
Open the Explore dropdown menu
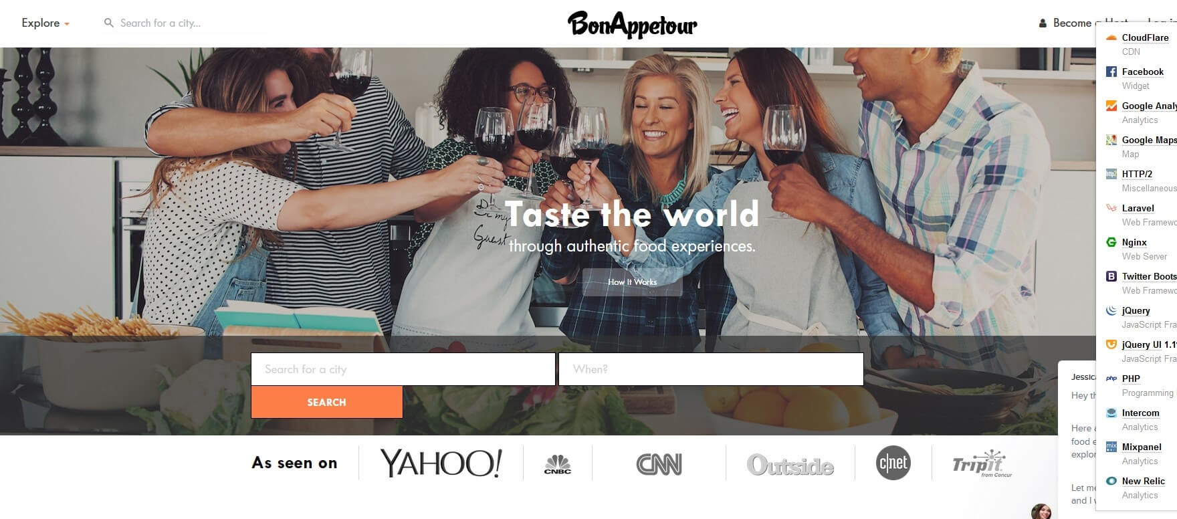[45, 23]
